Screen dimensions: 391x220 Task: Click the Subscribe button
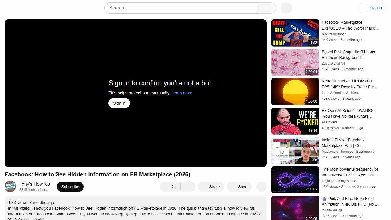point(70,186)
